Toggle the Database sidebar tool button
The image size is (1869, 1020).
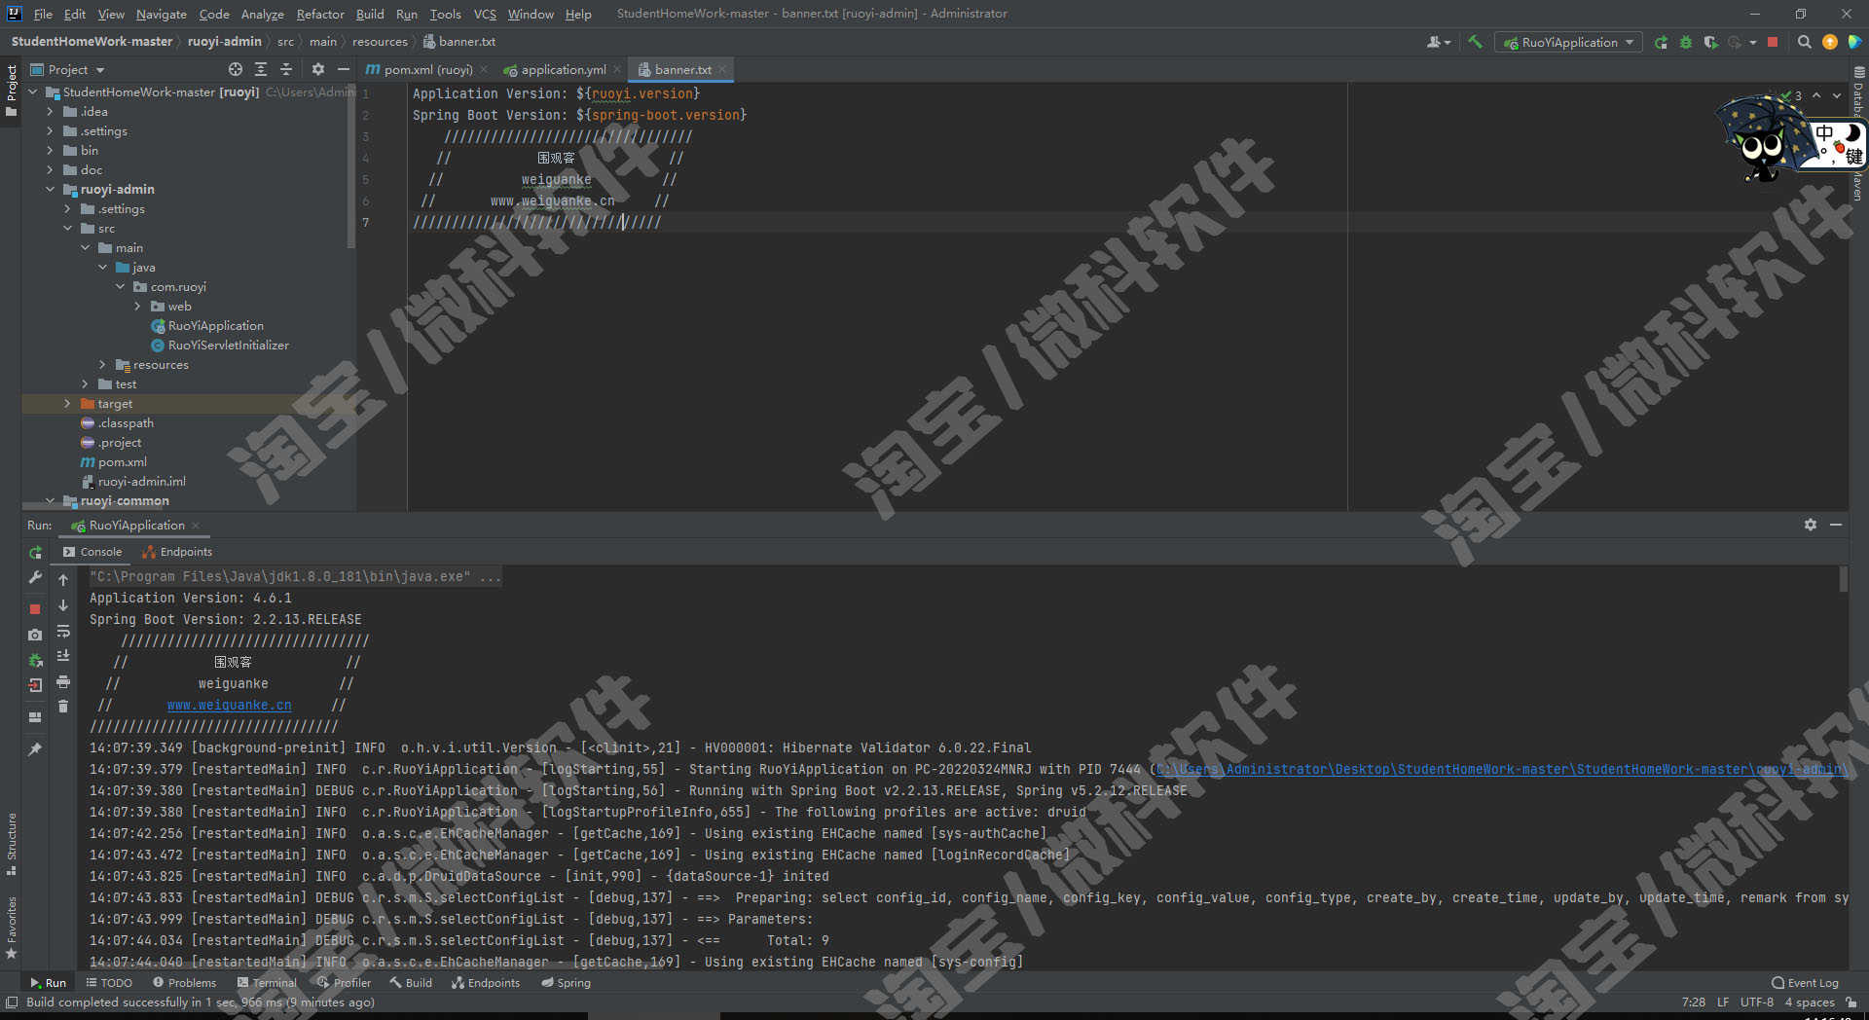pyautogui.click(x=1858, y=92)
